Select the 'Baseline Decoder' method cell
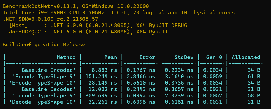 [47, 89]
